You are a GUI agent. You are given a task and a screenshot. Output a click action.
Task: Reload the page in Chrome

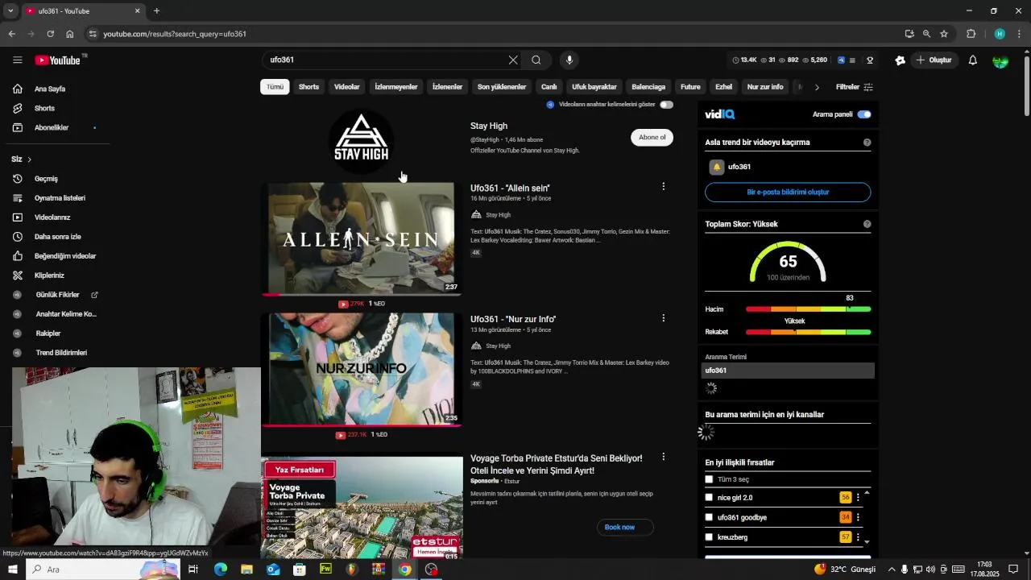coord(50,34)
